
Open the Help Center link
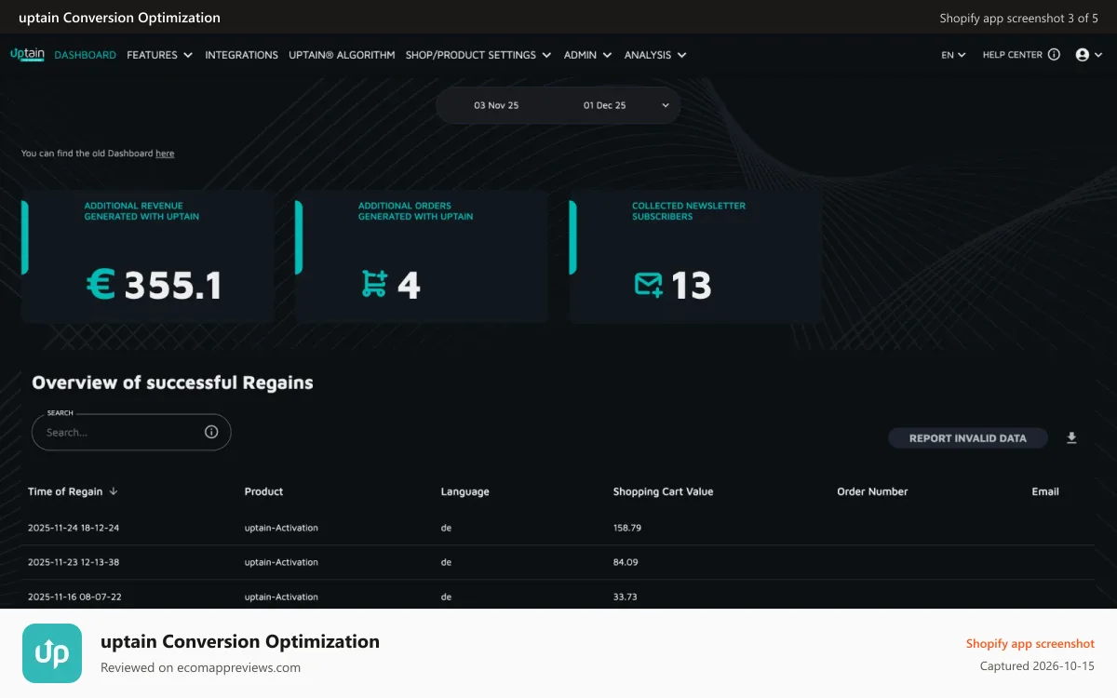pos(1012,55)
